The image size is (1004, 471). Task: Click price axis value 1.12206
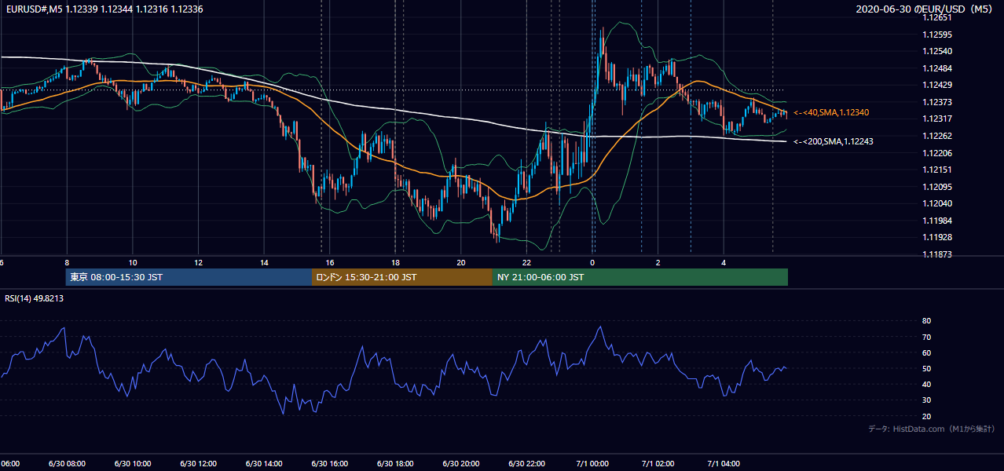click(937, 153)
